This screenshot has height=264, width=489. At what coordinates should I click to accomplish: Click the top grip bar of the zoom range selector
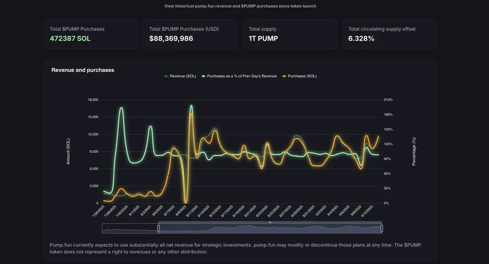tap(270, 222)
